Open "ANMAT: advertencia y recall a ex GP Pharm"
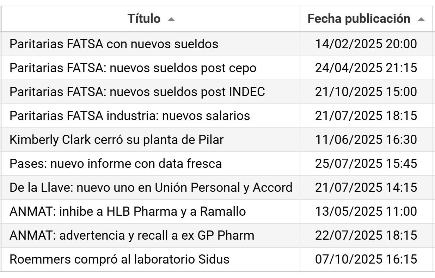The image size is (435, 278). coord(132,235)
